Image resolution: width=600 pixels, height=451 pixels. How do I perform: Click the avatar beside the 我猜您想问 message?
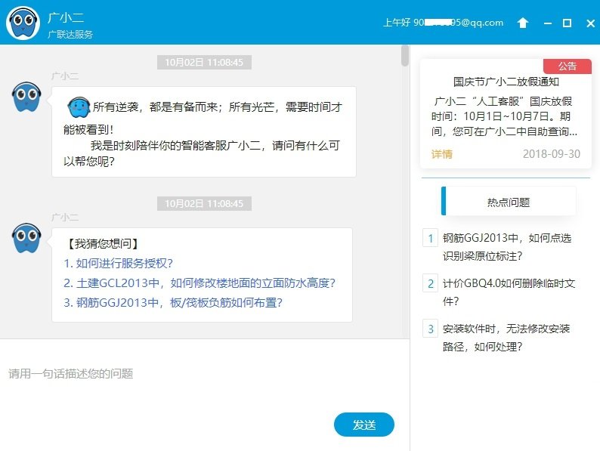click(x=26, y=238)
